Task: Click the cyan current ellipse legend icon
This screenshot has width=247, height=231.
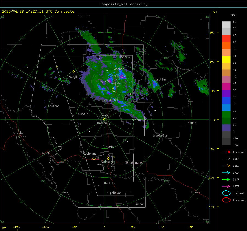Action: pos(226,193)
